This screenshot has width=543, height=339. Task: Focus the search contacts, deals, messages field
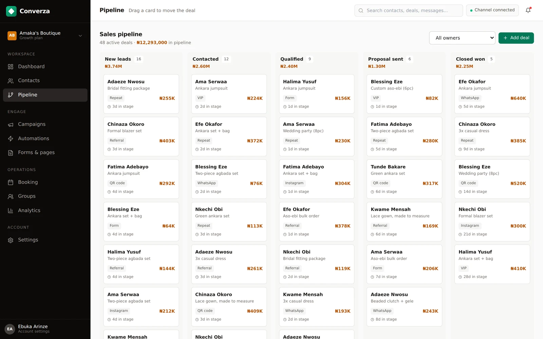coord(409,11)
